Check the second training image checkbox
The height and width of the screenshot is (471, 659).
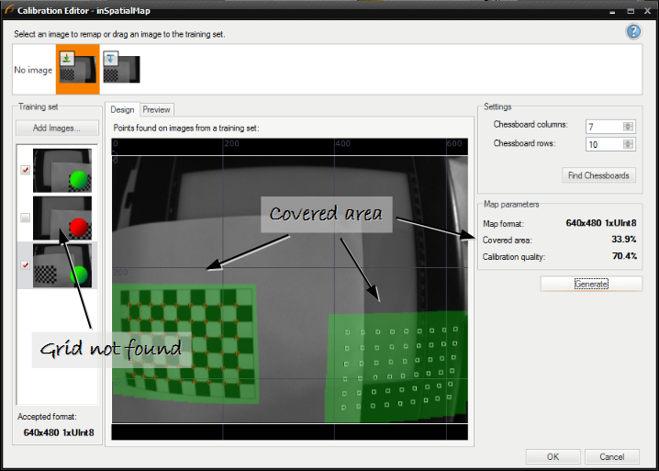tap(25, 218)
